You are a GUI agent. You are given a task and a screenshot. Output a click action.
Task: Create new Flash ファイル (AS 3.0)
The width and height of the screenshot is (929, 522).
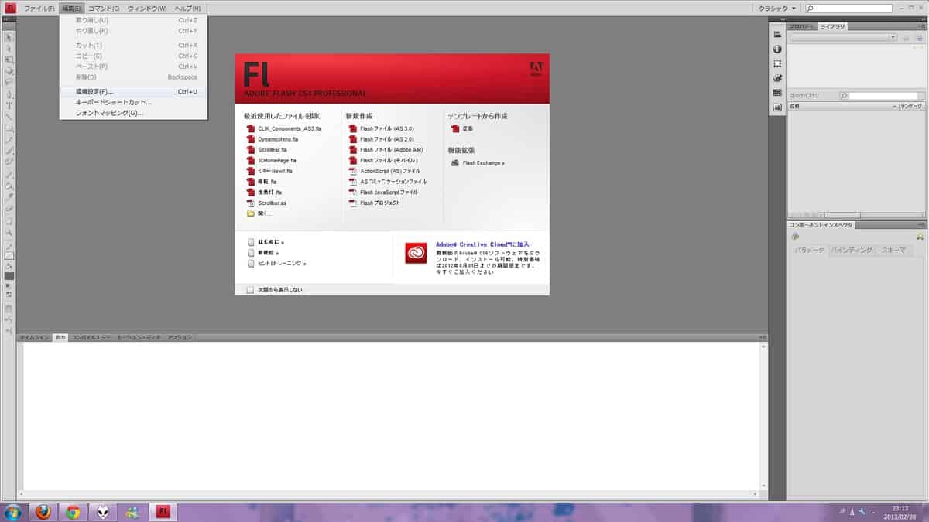[x=382, y=128]
